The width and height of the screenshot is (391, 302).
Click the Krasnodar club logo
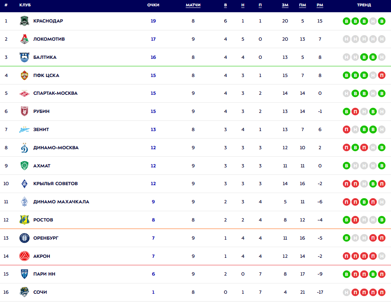click(24, 21)
